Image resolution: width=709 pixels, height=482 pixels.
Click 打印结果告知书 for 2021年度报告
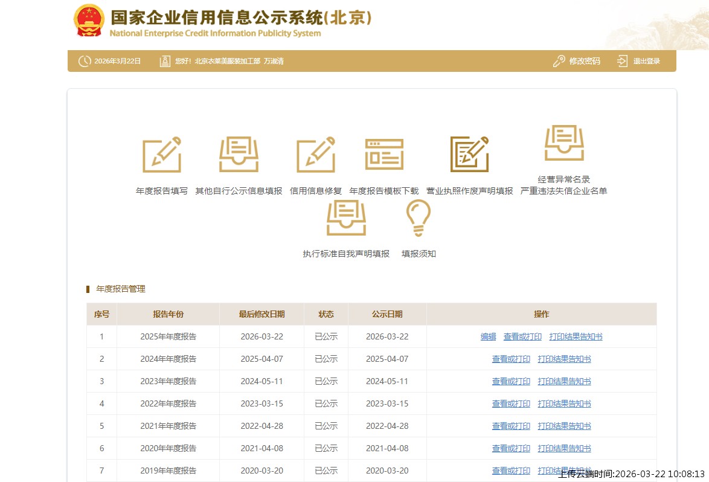pos(564,426)
